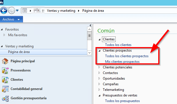Select Mis favoritos in the navigation pane

coord(18,35)
